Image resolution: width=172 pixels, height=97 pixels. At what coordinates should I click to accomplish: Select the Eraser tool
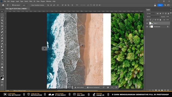2,44
